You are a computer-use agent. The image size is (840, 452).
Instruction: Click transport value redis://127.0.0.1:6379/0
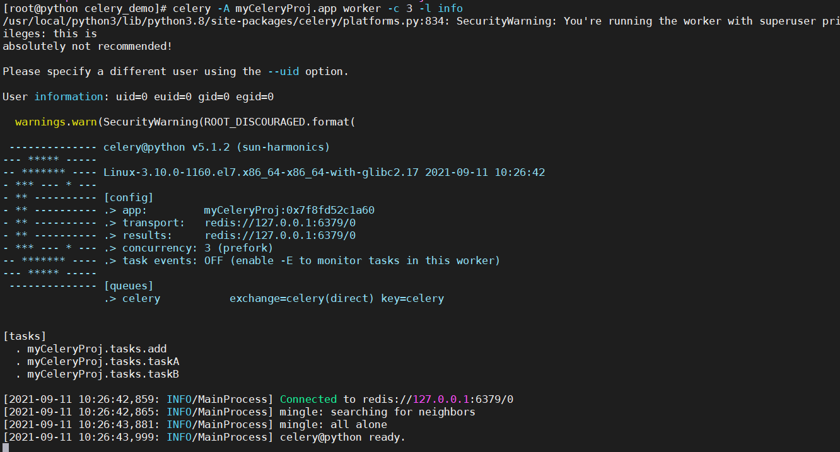point(280,223)
